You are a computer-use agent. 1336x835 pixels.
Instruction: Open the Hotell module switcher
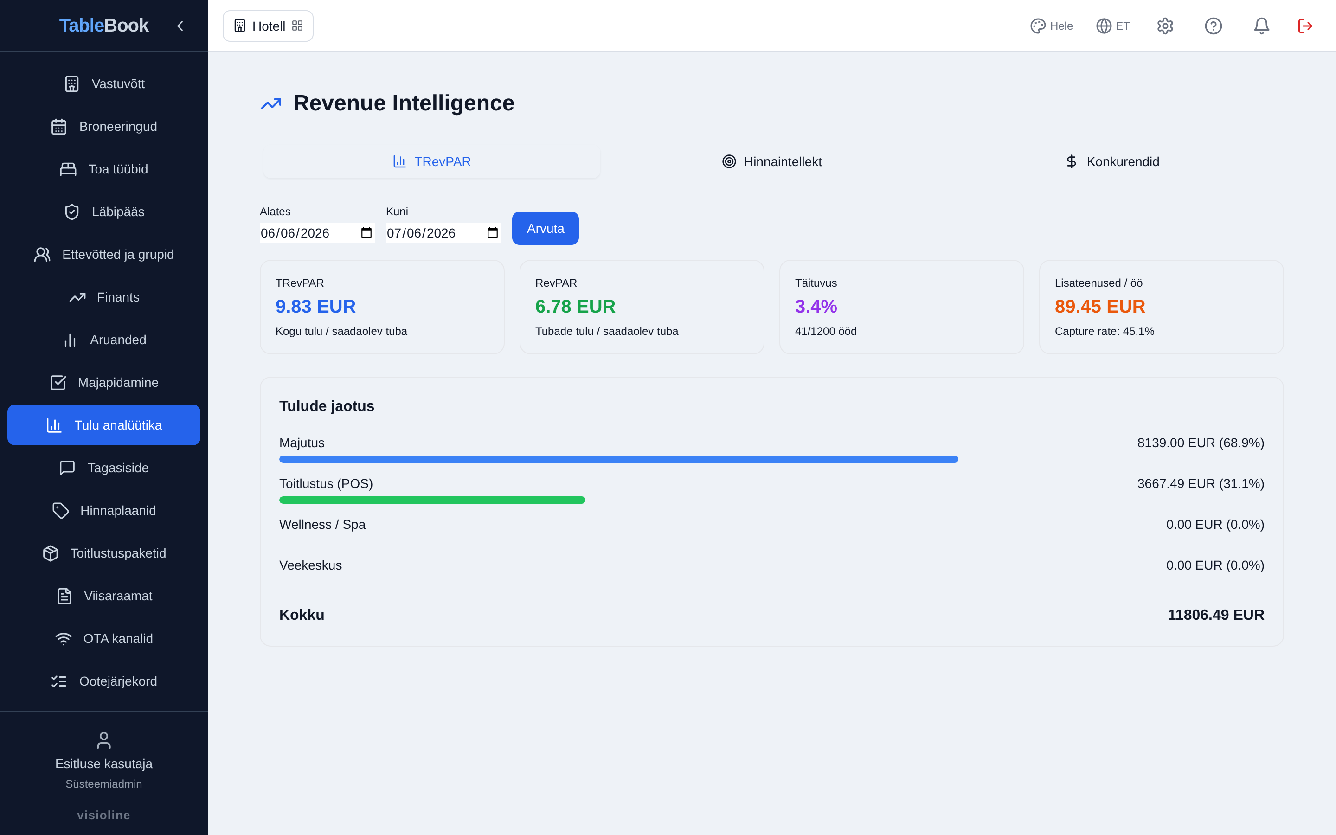coord(268,26)
